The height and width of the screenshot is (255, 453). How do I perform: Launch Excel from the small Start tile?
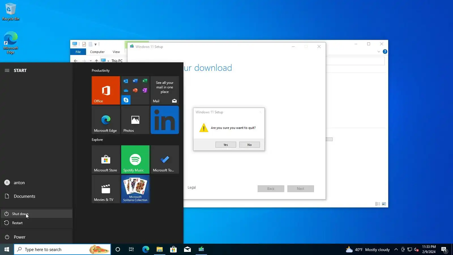145,81
